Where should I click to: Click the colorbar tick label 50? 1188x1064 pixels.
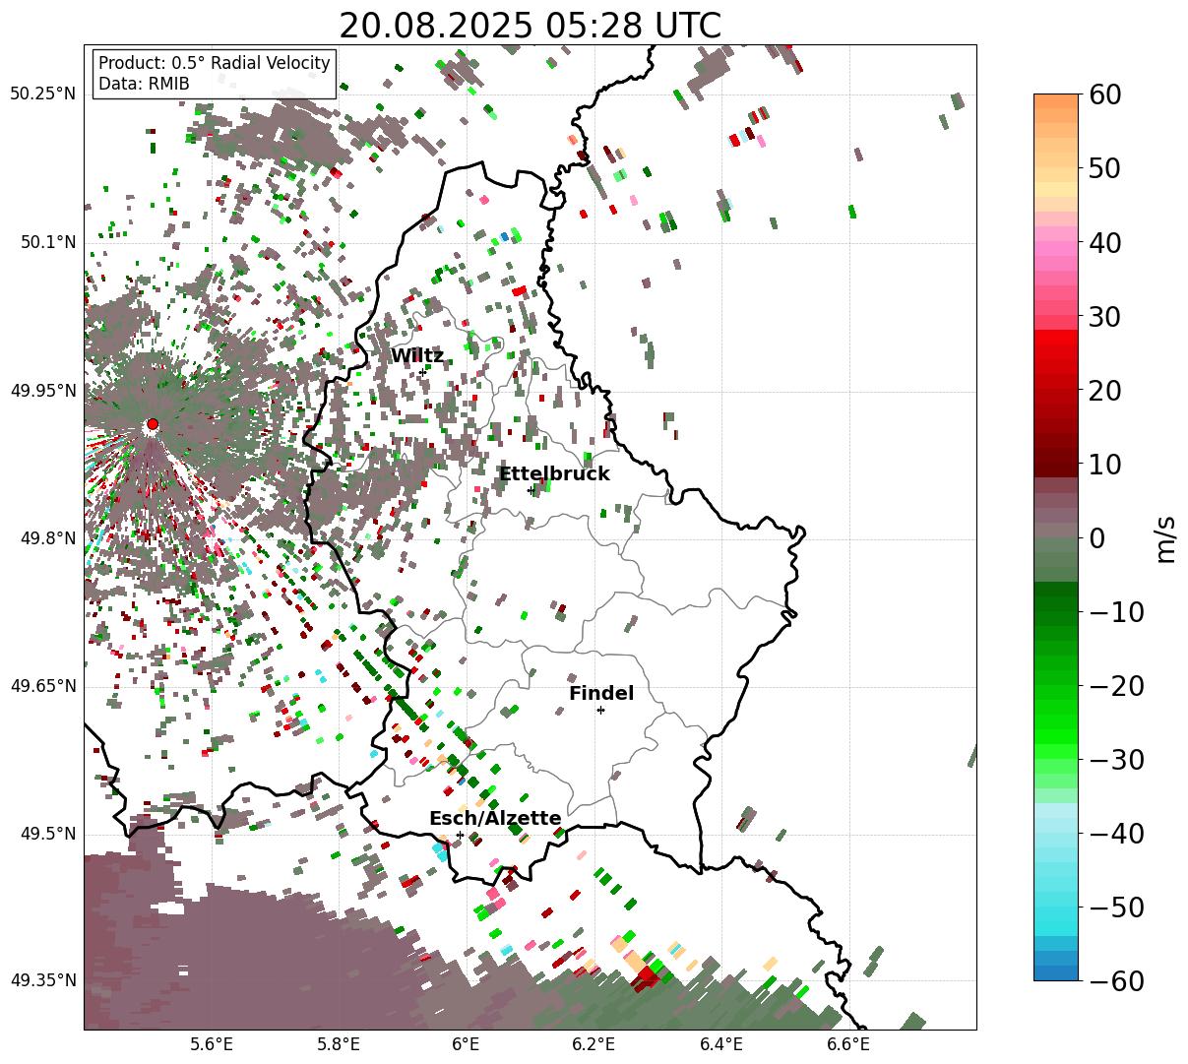click(x=1104, y=168)
